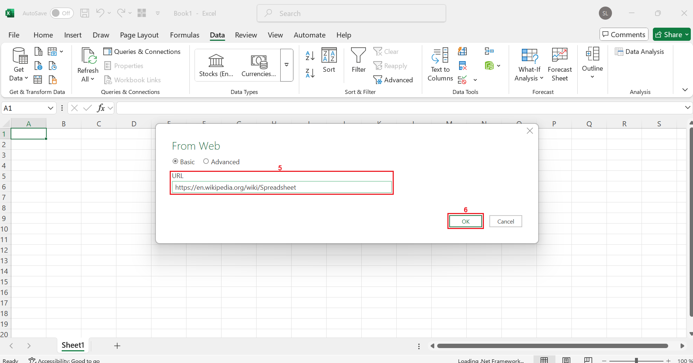Click the Get Data icon
Image resolution: width=693 pixels, height=363 pixels.
pos(20,56)
